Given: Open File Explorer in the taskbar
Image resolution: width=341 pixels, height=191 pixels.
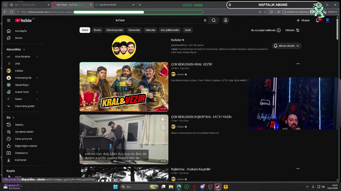Looking at the screenshot, I should tap(171, 187).
